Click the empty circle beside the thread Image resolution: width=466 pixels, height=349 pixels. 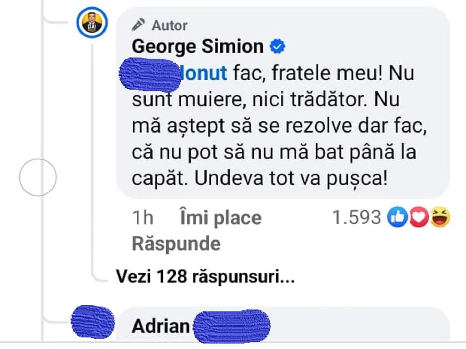coord(38,178)
